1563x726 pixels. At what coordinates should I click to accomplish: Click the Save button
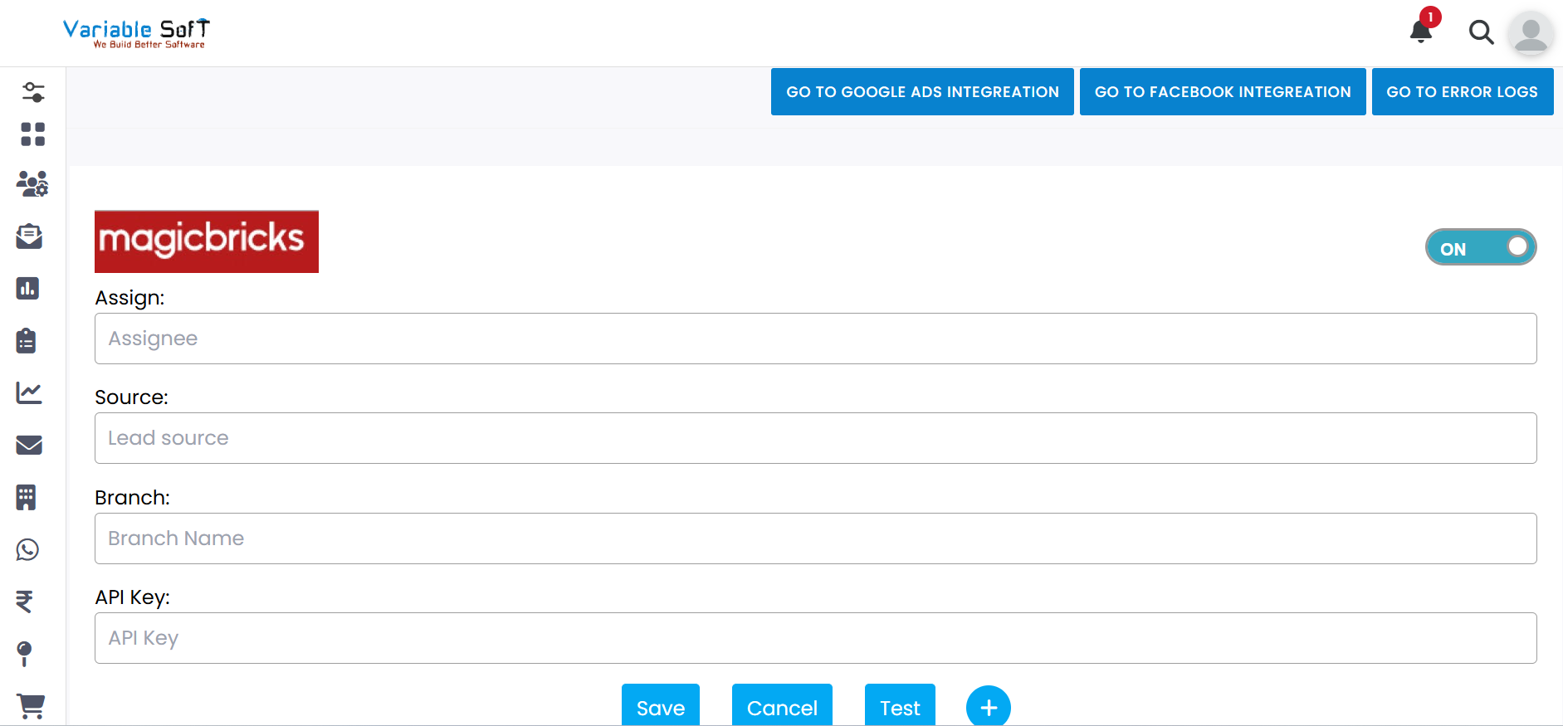[x=660, y=706]
